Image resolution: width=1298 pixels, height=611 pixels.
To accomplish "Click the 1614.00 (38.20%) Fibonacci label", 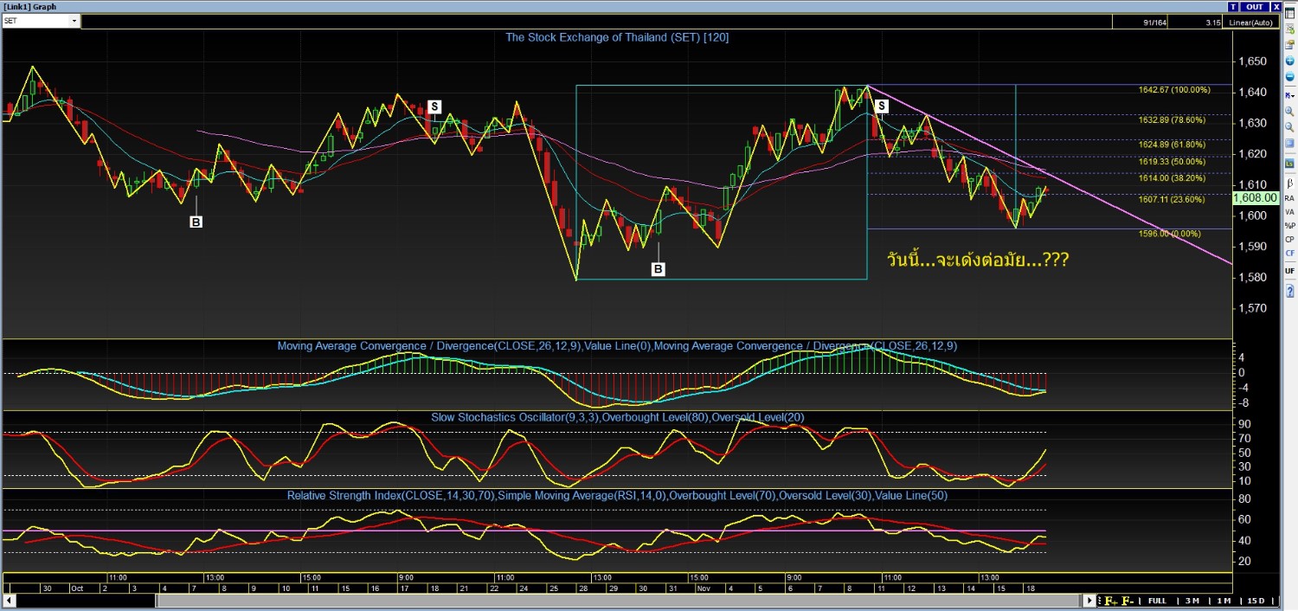I will click(x=1172, y=177).
